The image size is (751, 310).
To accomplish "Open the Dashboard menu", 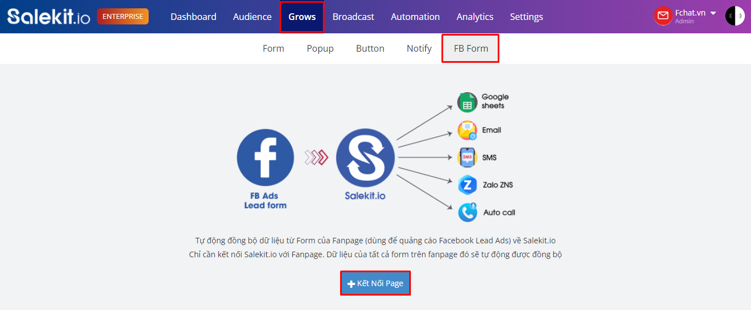I will click(x=193, y=17).
